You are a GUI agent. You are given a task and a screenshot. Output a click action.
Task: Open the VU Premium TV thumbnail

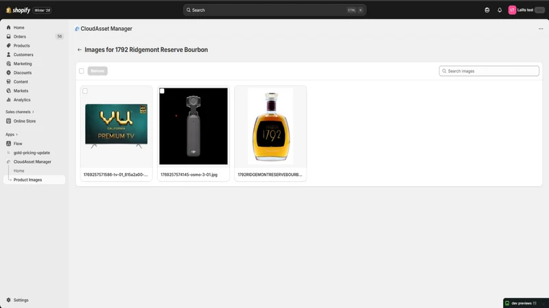pos(116,126)
